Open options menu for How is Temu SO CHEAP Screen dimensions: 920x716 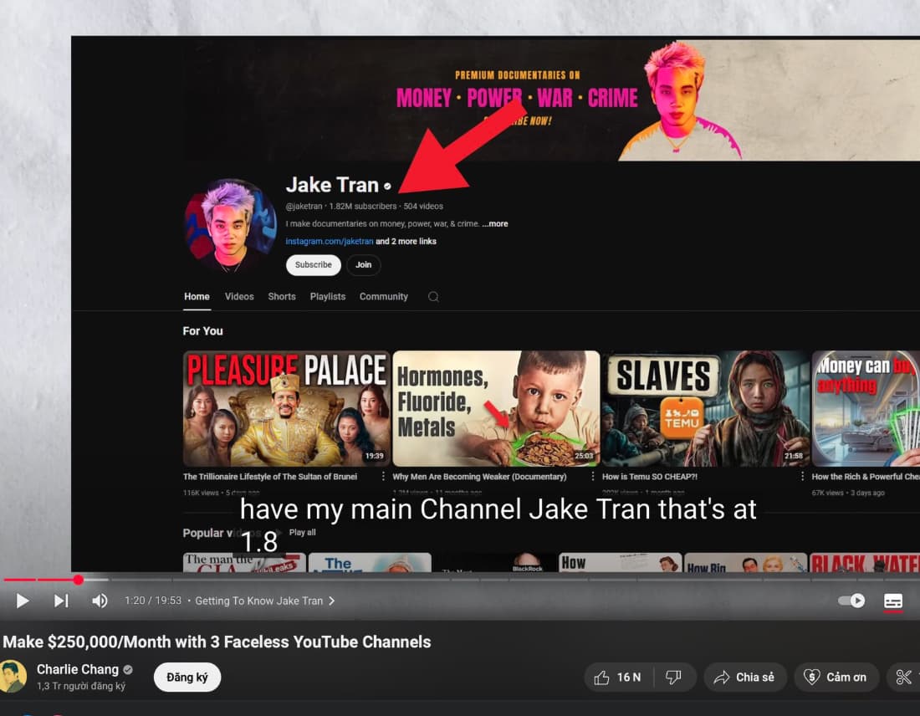coord(802,477)
